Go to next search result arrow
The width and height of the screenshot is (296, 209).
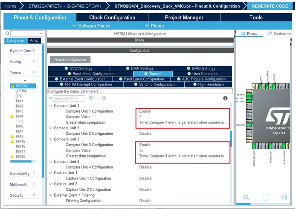coord(104,98)
